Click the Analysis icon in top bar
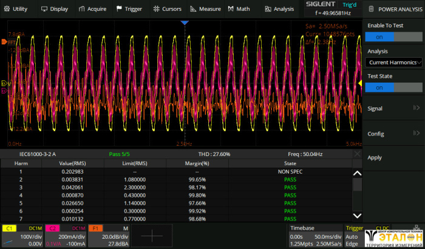This screenshot has width=425, height=249. (268, 9)
